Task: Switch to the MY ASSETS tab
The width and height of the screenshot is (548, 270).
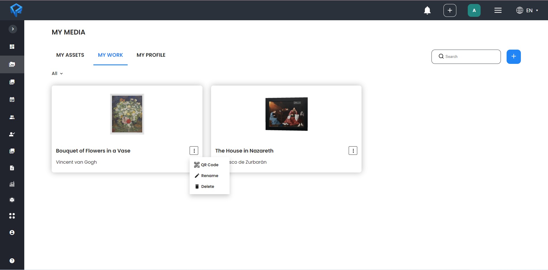Action: (x=70, y=55)
